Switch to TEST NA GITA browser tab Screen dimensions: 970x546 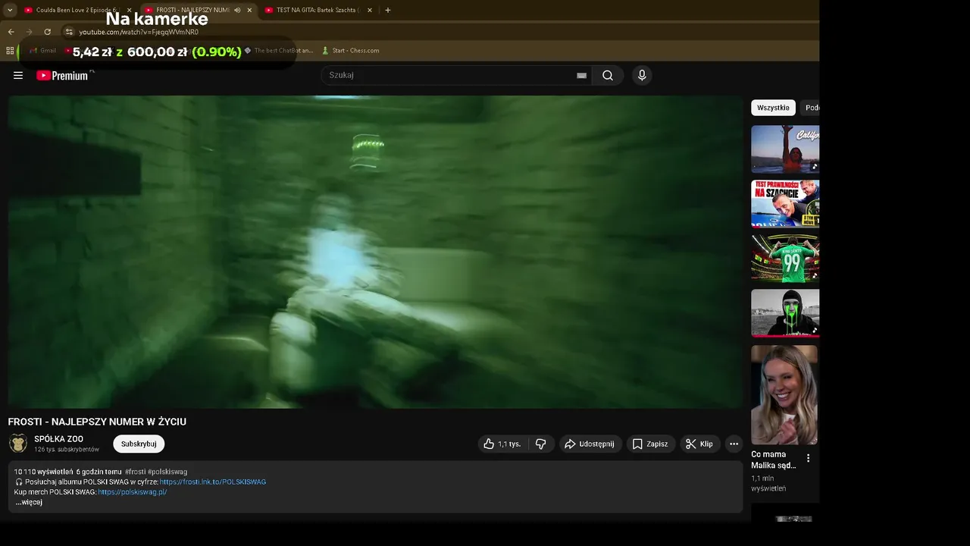(318, 10)
